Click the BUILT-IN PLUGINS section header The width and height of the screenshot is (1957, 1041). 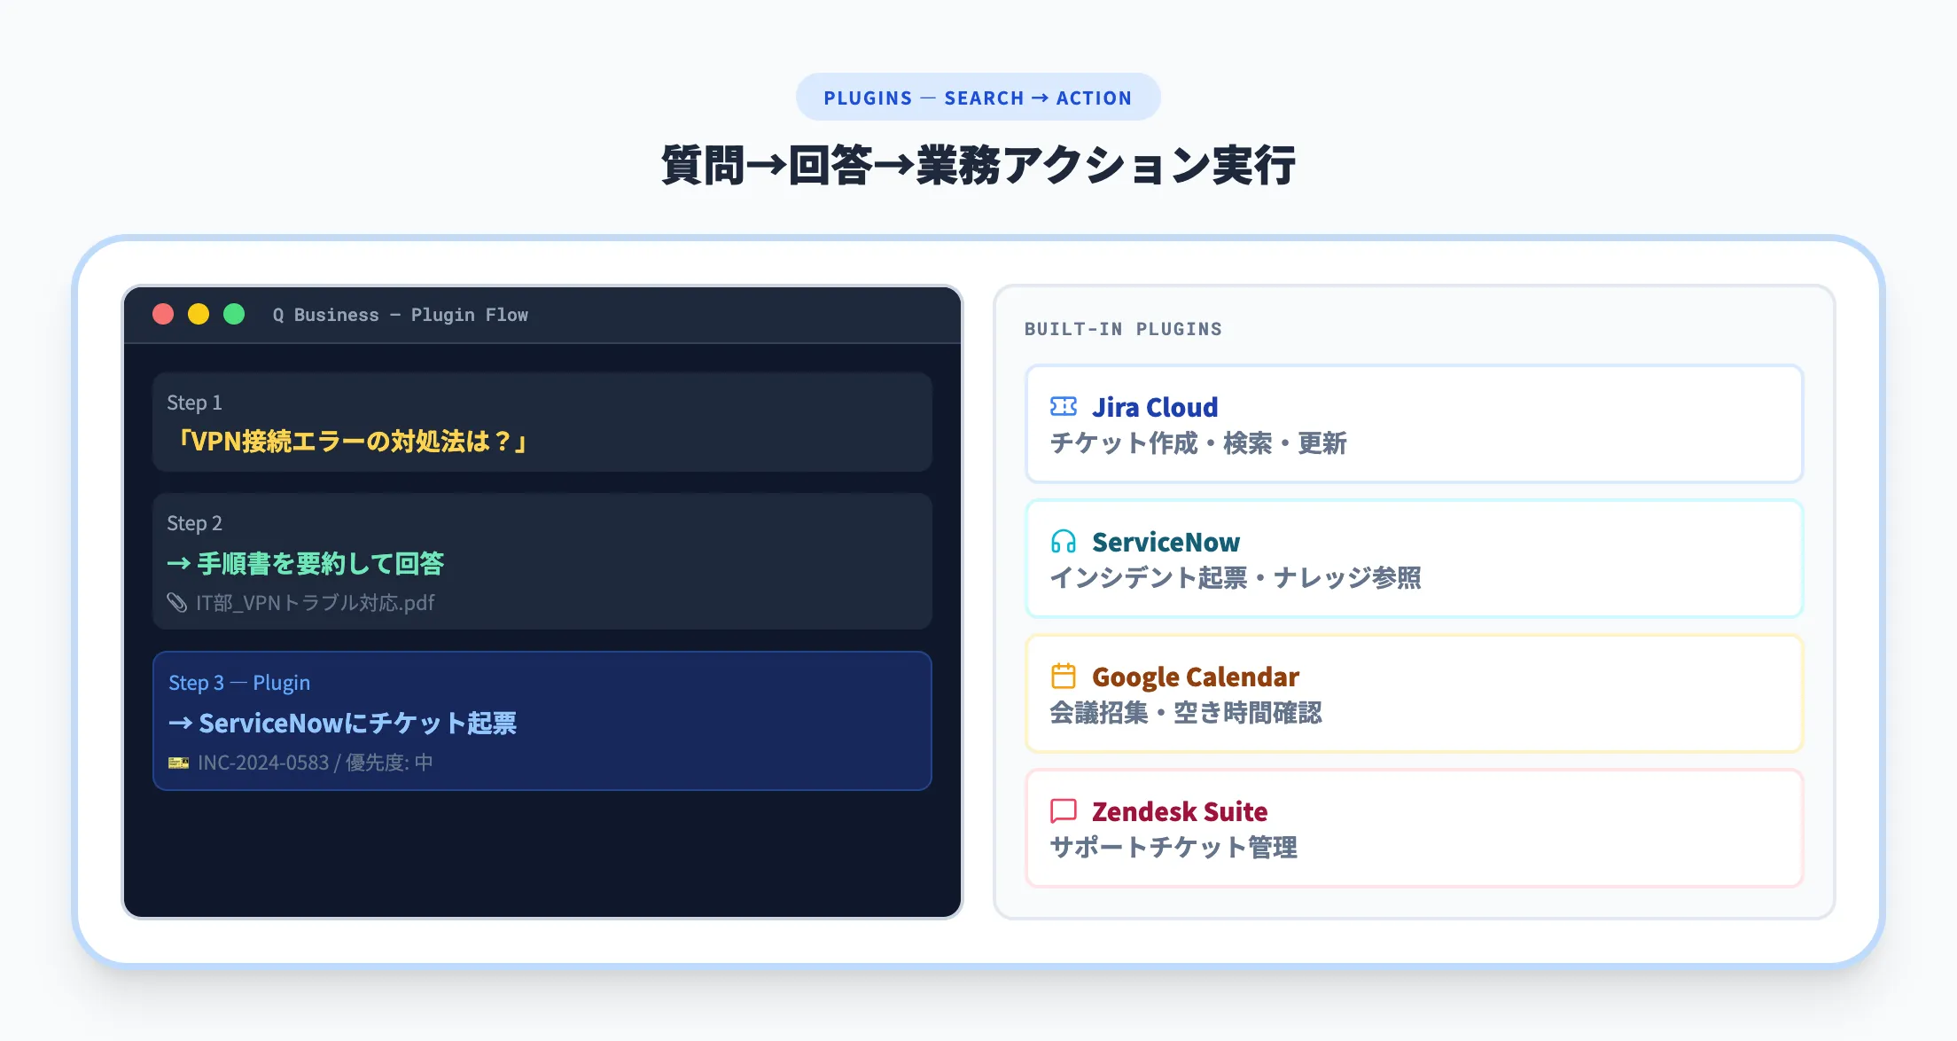coord(1122,328)
